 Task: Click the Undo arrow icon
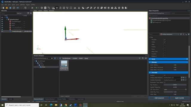pos(18,8)
